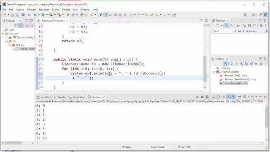Click the Java perspective icon at top right
This screenshot has width=270, height=152.
[265, 15]
